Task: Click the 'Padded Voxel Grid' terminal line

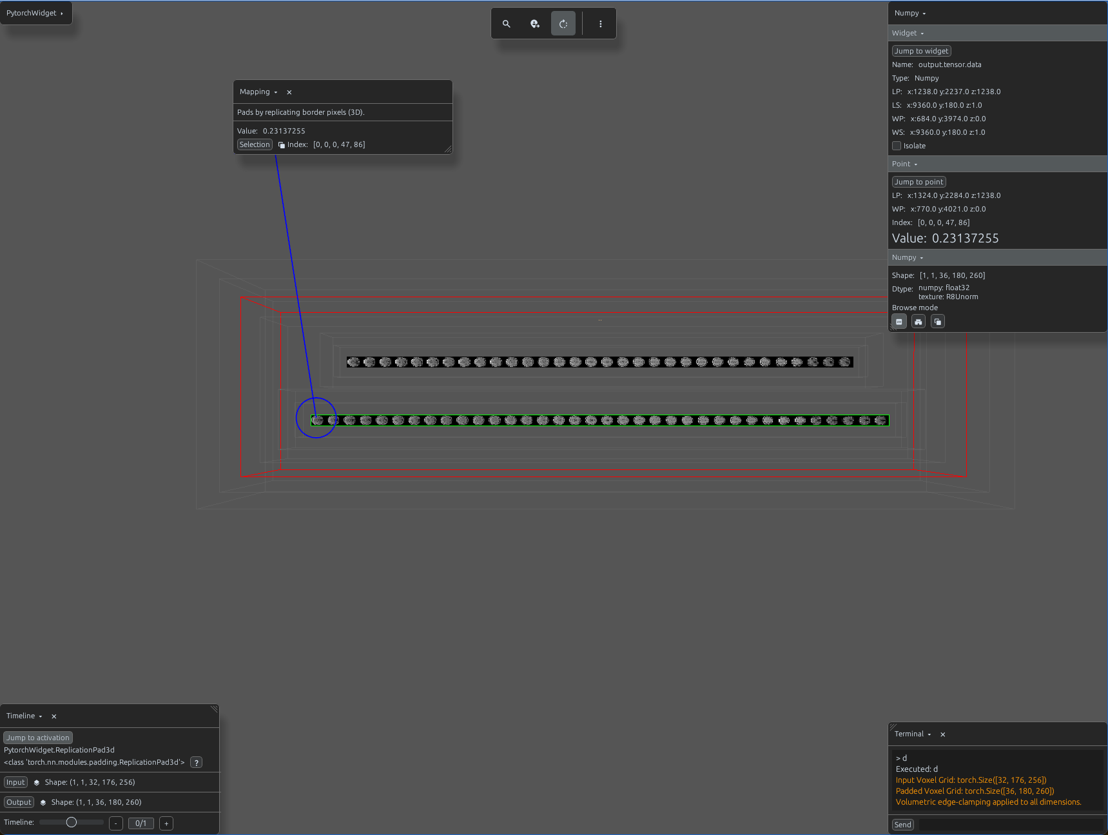Action: pos(975,791)
